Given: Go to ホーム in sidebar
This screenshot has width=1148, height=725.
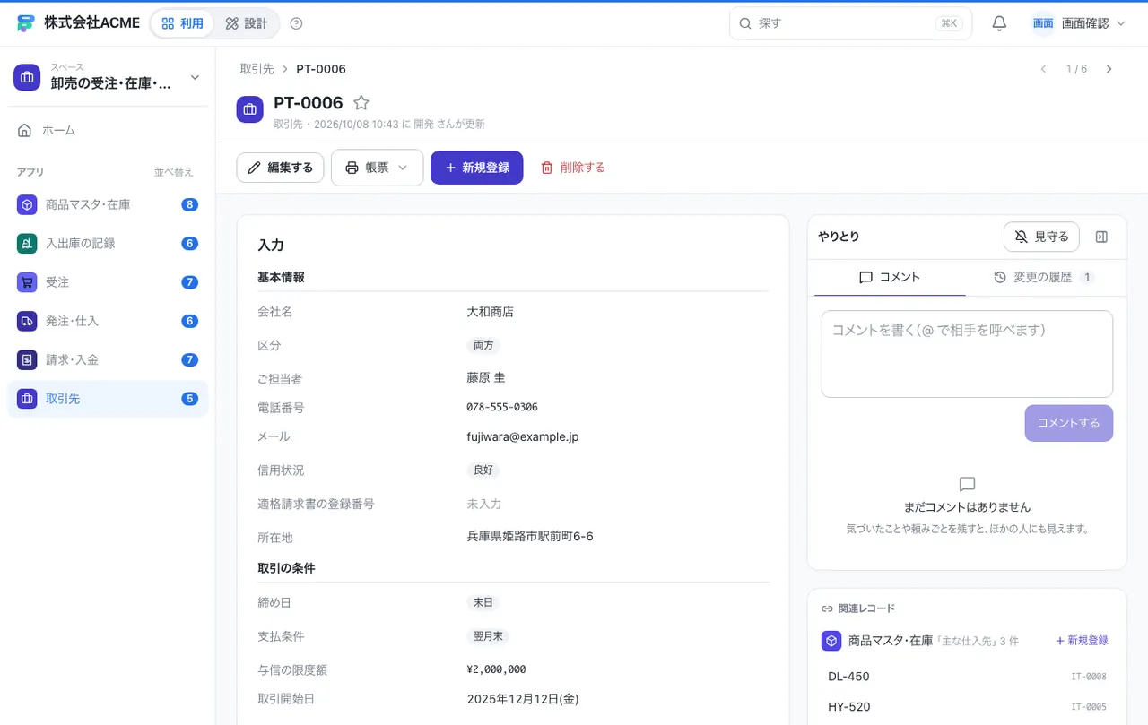Looking at the screenshot, I should tap(108, 130).
